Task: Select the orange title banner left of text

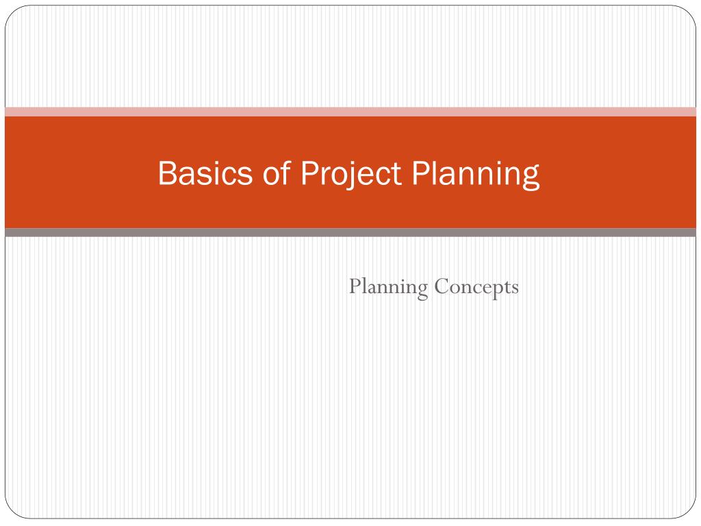Action: pos(81,172)
